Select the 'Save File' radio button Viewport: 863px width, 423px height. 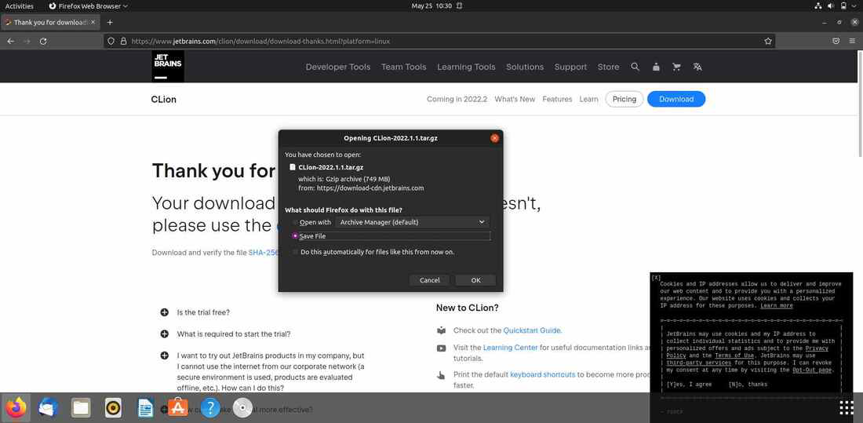[296, 235]
